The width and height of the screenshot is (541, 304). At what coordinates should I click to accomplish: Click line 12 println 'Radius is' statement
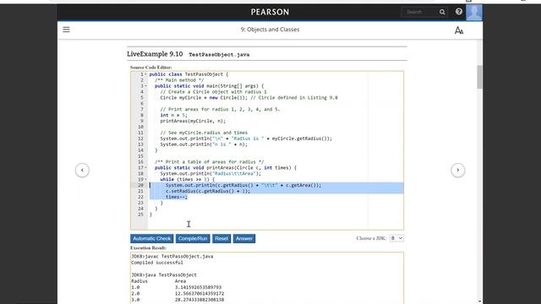(x=246, y=138)
